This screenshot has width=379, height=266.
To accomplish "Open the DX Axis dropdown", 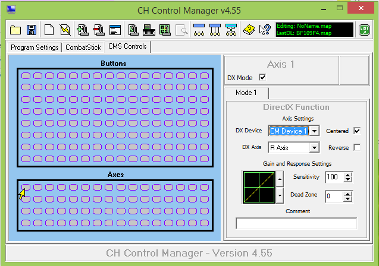I will tap(314, 148).
